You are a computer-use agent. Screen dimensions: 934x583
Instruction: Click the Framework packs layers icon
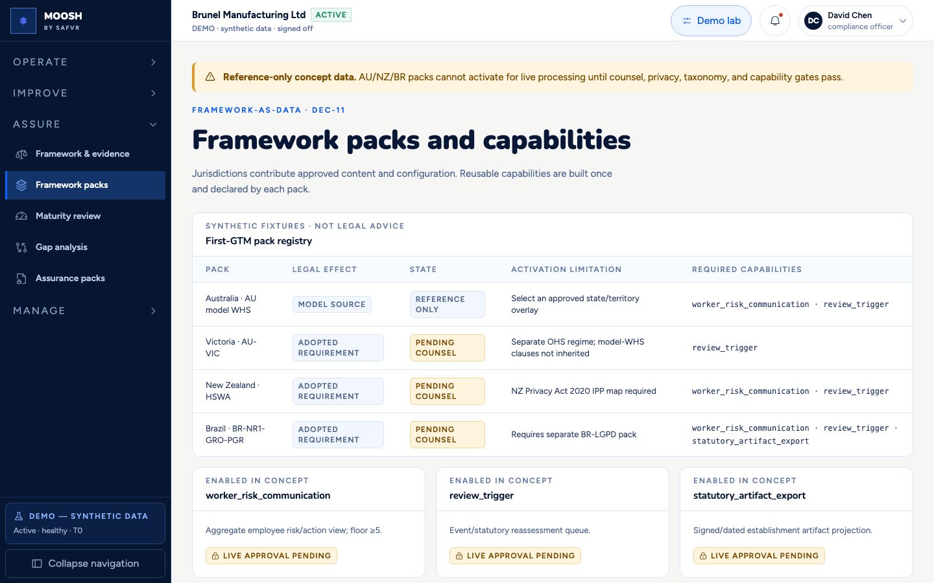[21, 185]
